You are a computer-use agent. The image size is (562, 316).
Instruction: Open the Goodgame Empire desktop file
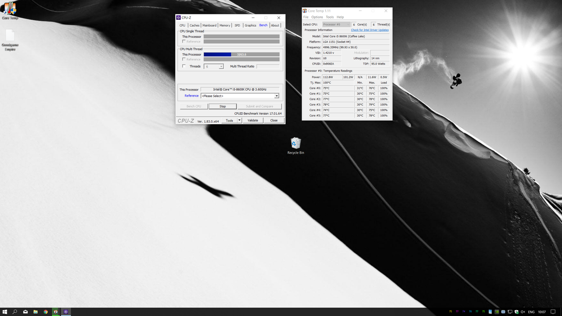(10, 40)
